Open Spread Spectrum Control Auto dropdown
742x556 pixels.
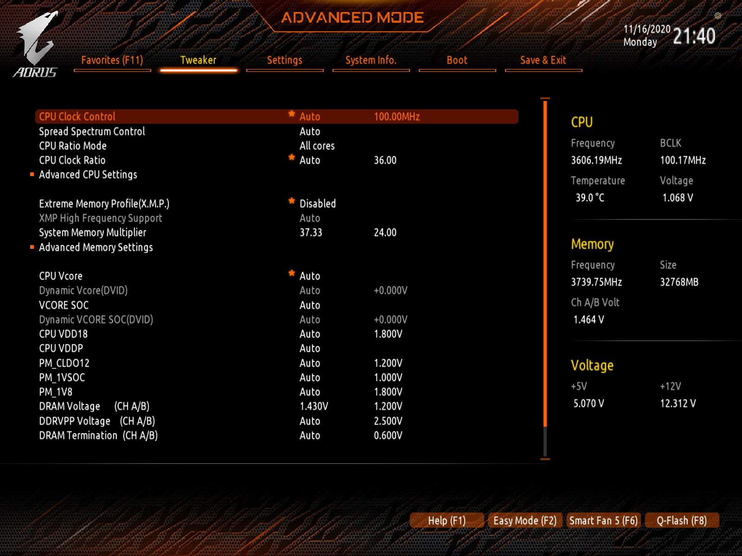pyautogui.click(x=310, y=132)
